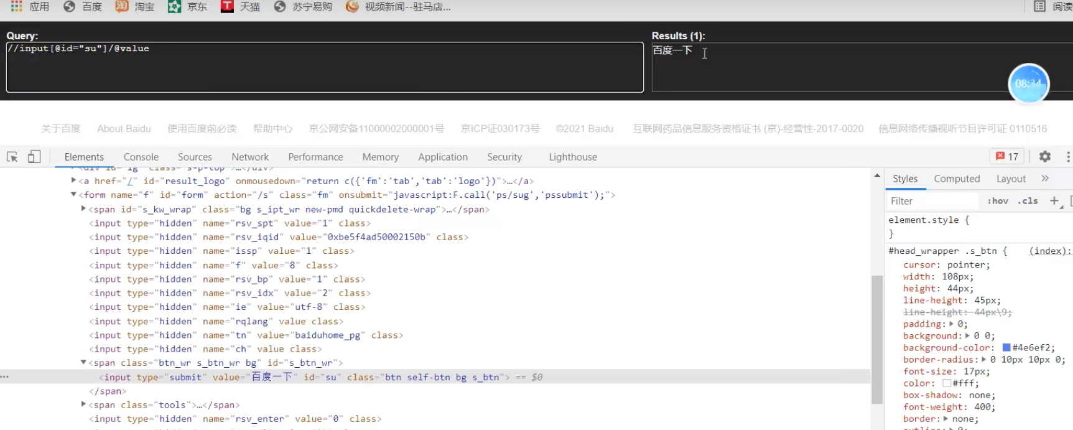
Task: Toggle the device toolbar icon
Action: (x=34, y=157)
